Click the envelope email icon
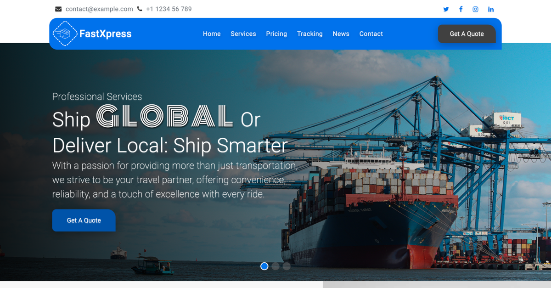 tap(58, 9)
